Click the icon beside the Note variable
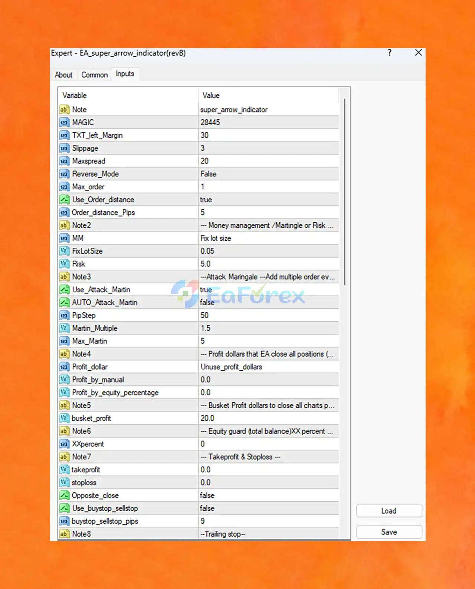 coord(65,110)
